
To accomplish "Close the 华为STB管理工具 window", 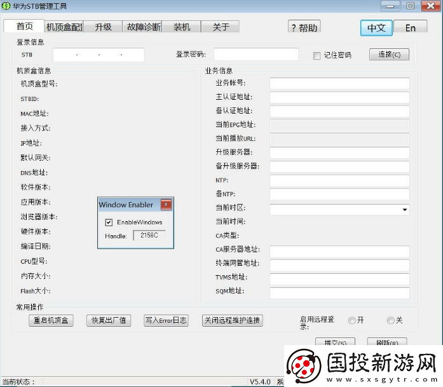I will coord(431,6).
